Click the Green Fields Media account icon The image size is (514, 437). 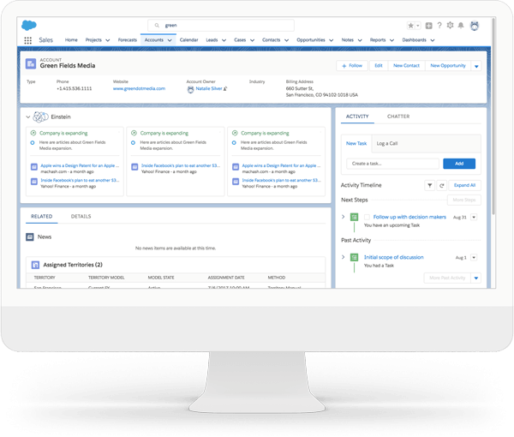point(31,63)
